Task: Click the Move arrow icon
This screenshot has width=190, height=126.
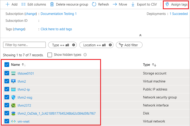Action: point(115,4)
